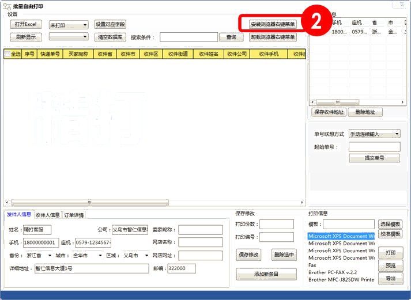
Task: Click the 清空数据库 button
Action: (x=110, y=37)
